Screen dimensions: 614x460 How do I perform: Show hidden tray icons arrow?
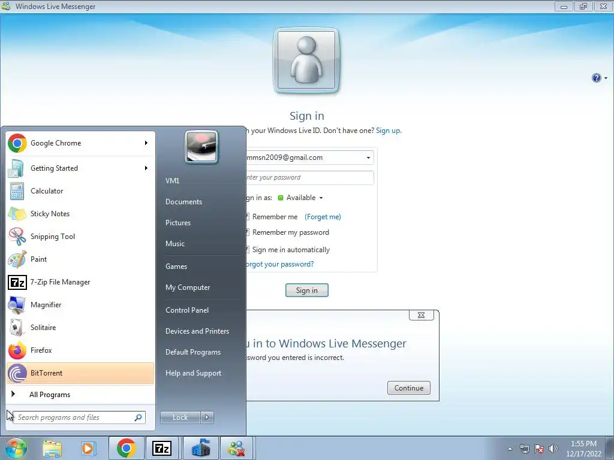pos(510,449)
